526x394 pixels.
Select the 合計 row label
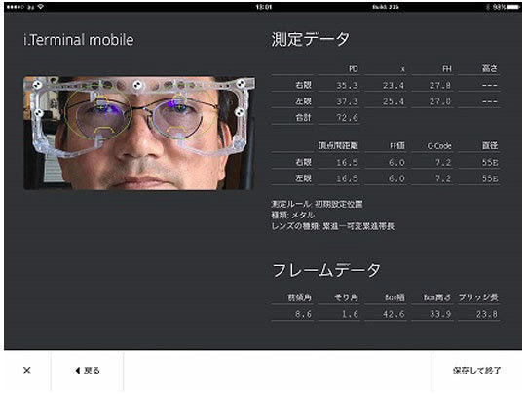click(303, 118)
